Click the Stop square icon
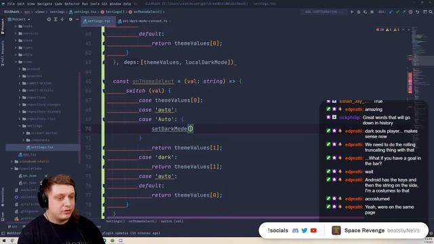434x244 pixels. 372,12
